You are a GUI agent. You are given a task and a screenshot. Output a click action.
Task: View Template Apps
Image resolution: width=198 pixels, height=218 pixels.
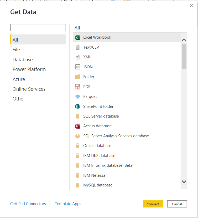[68, 204]
